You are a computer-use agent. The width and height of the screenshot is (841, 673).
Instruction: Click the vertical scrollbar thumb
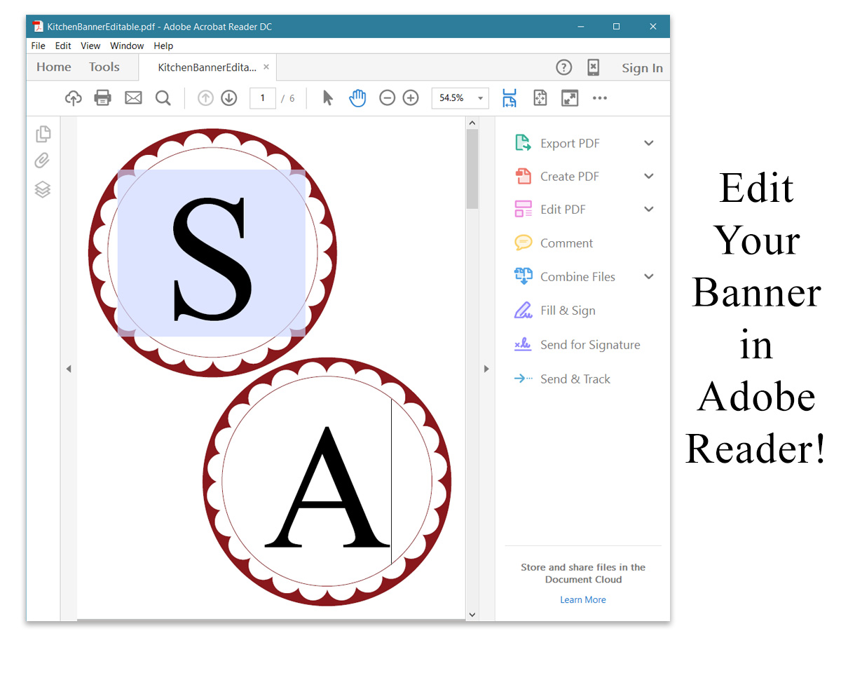click(x=472, y=168)
